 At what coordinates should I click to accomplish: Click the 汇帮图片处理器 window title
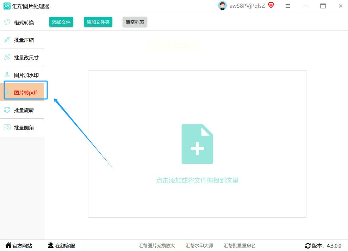pos(31,6)
